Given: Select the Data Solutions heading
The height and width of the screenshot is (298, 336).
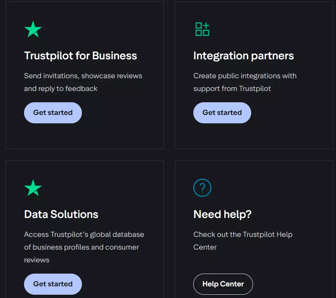Looking at the screenshot, I should point(61,214).
